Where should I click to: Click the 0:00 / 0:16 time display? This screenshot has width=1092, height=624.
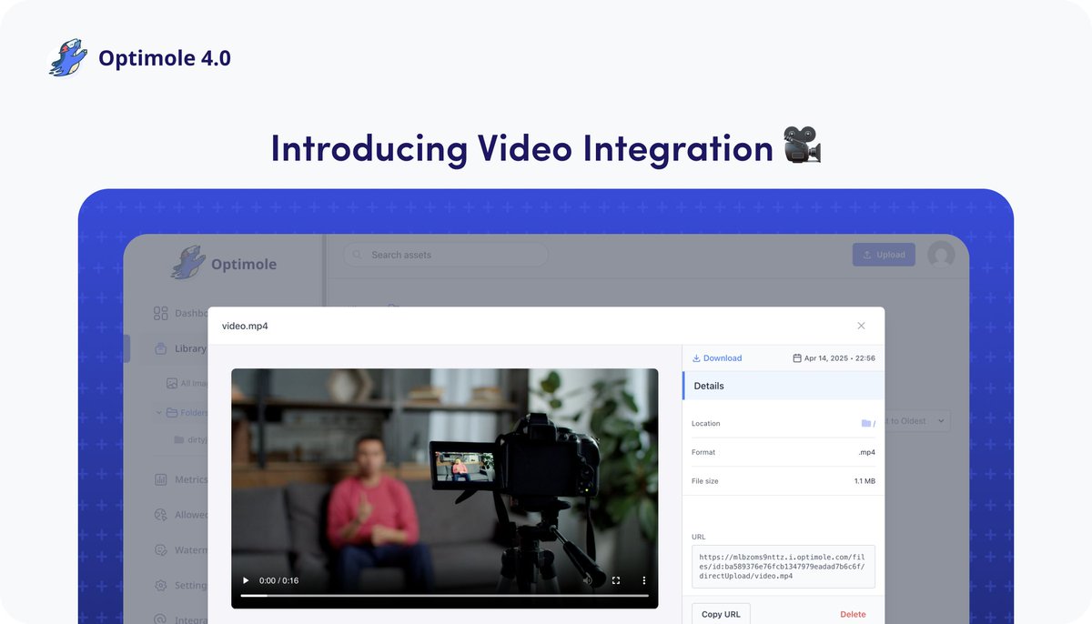(x=278, y=580)
